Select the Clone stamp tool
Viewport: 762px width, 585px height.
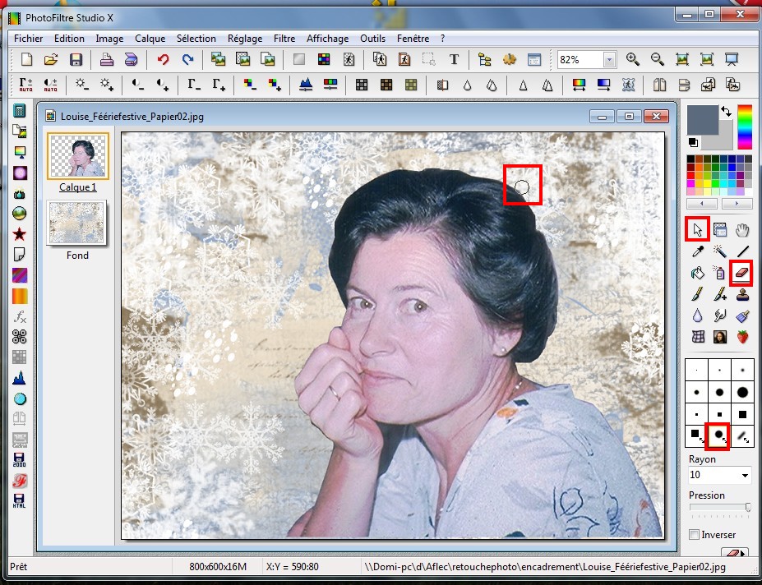pyautogui.click(x=742, y=294)
